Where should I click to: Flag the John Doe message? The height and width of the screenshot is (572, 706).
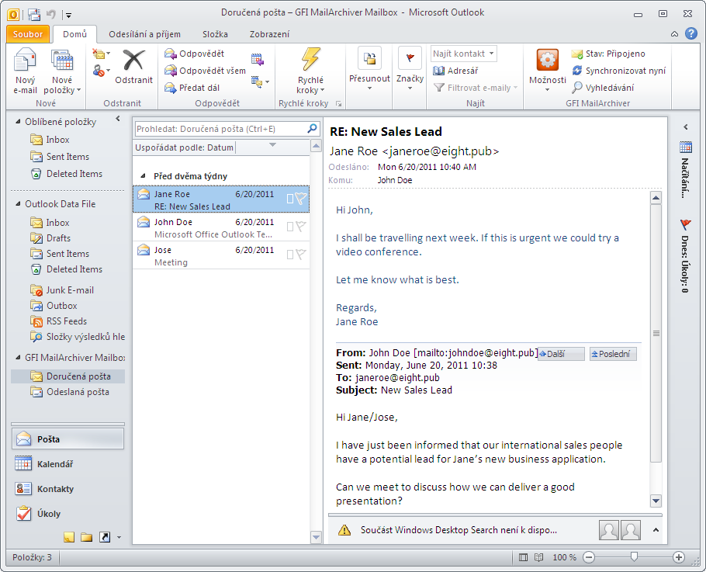[x=301, y=226]
